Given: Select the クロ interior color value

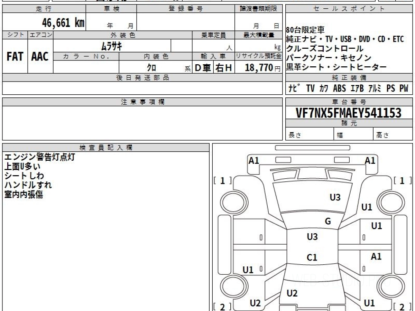Looking at the screenshot, I should pos(151,68).
